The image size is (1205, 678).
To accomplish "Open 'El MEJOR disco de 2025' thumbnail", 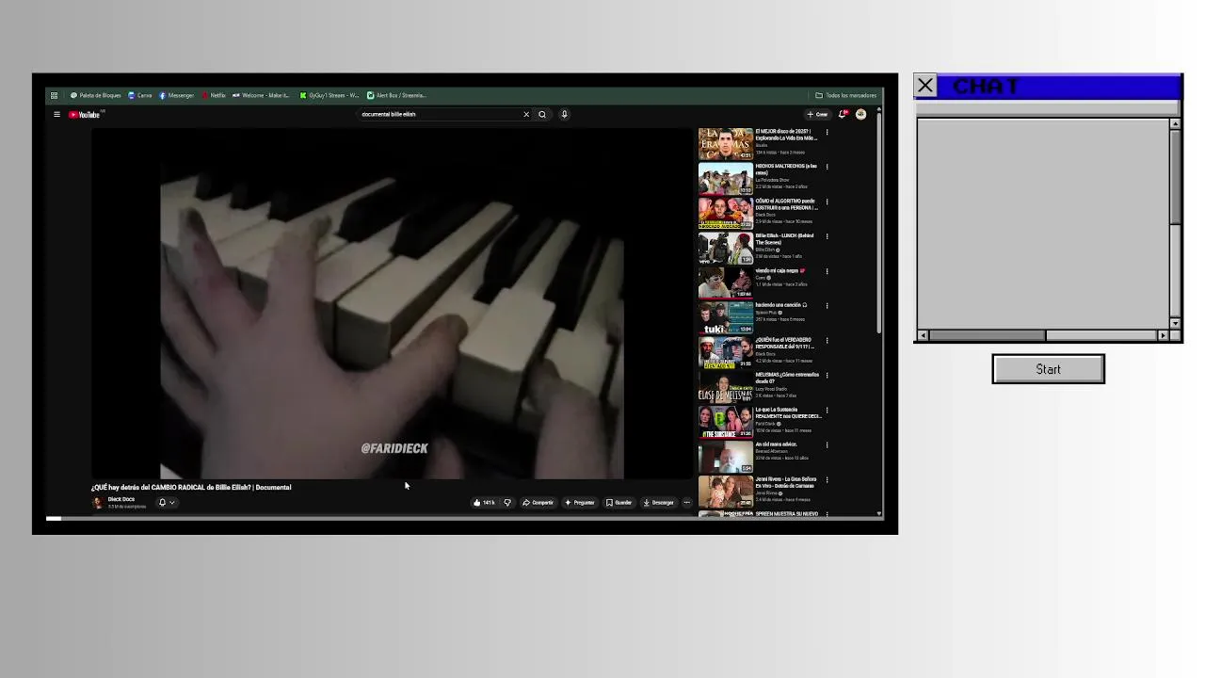I will (x=725, y=144).
